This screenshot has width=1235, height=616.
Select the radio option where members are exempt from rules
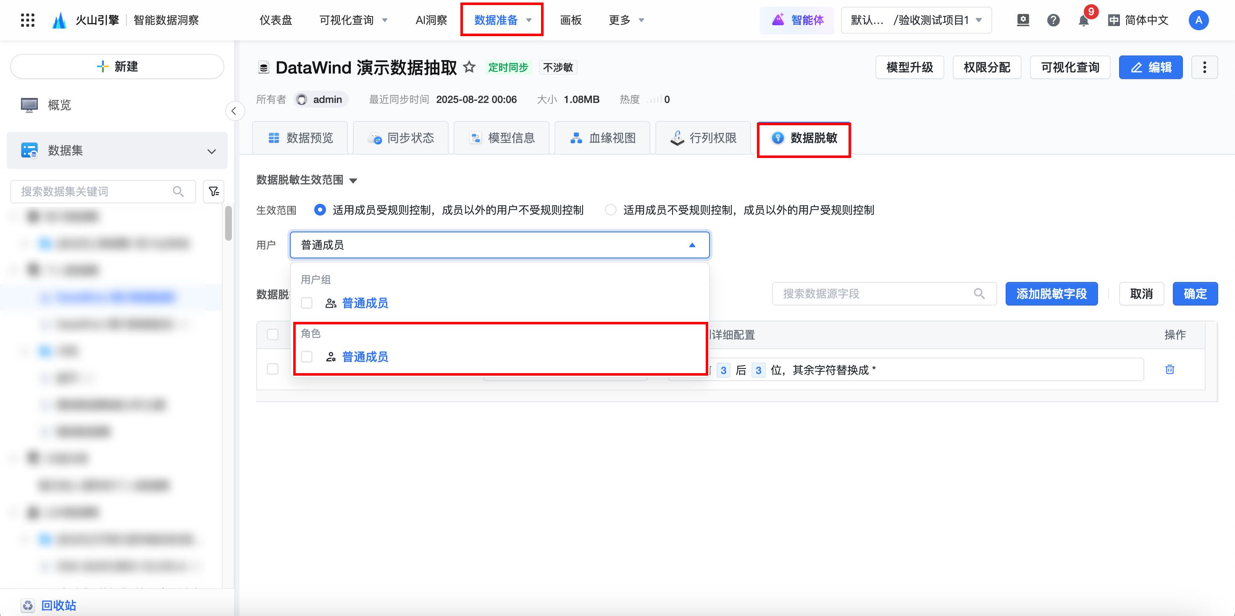click(610, 210)
